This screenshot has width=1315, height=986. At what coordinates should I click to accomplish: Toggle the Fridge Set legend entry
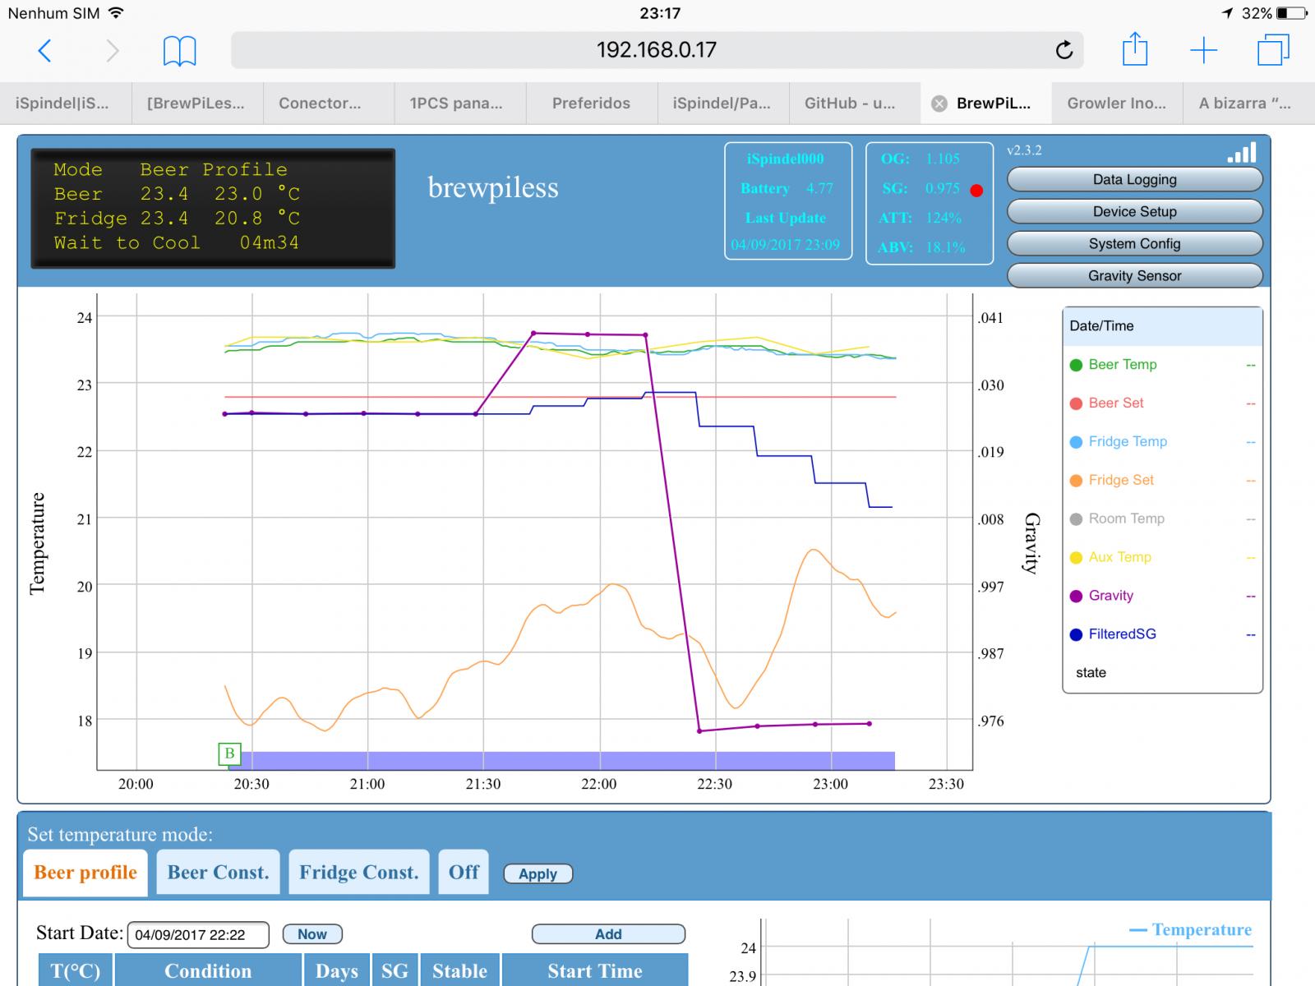tap(1163, 481)
